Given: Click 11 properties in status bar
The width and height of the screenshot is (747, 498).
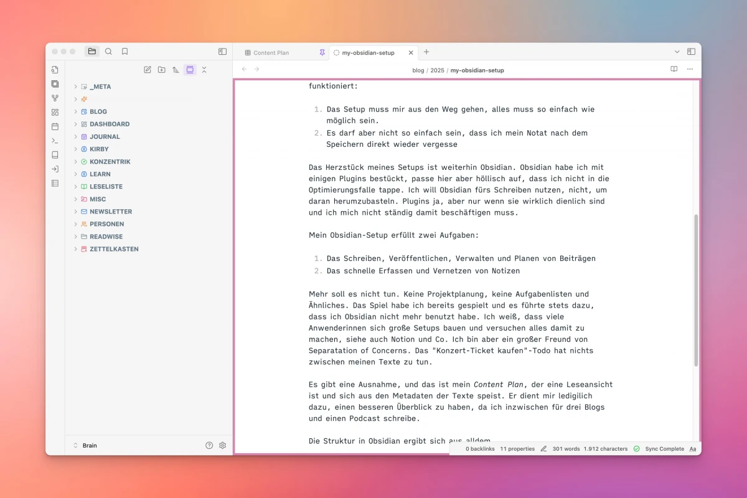Looking at the screenshot, I should [517, 449].
